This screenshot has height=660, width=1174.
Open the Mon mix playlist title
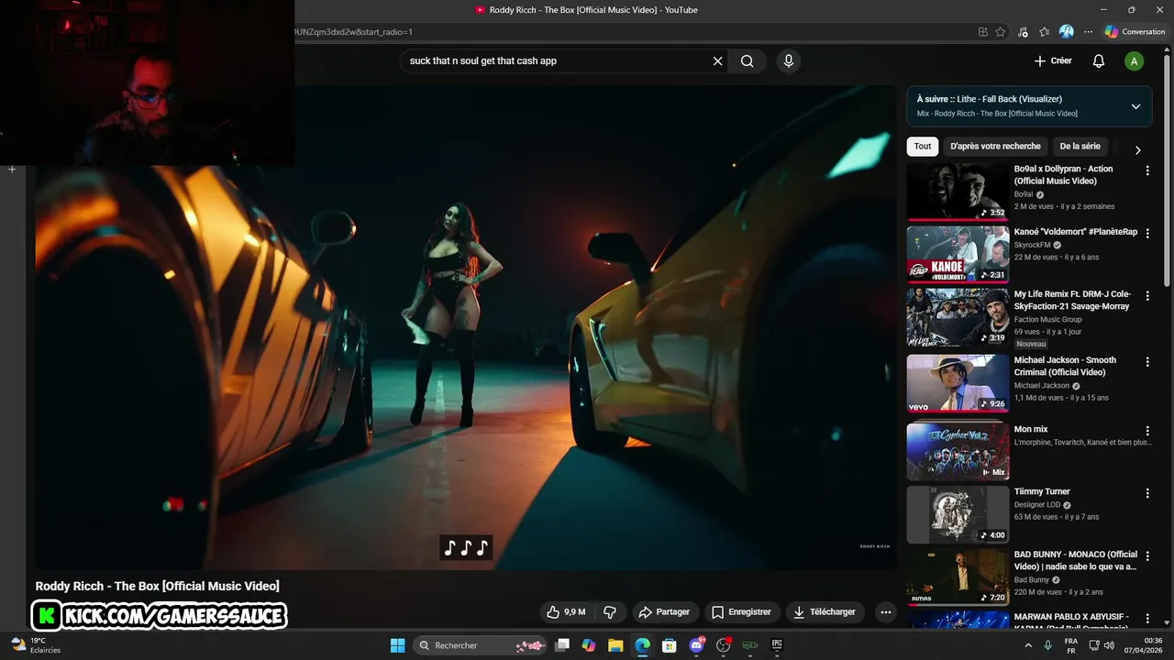pos(1031,429)
